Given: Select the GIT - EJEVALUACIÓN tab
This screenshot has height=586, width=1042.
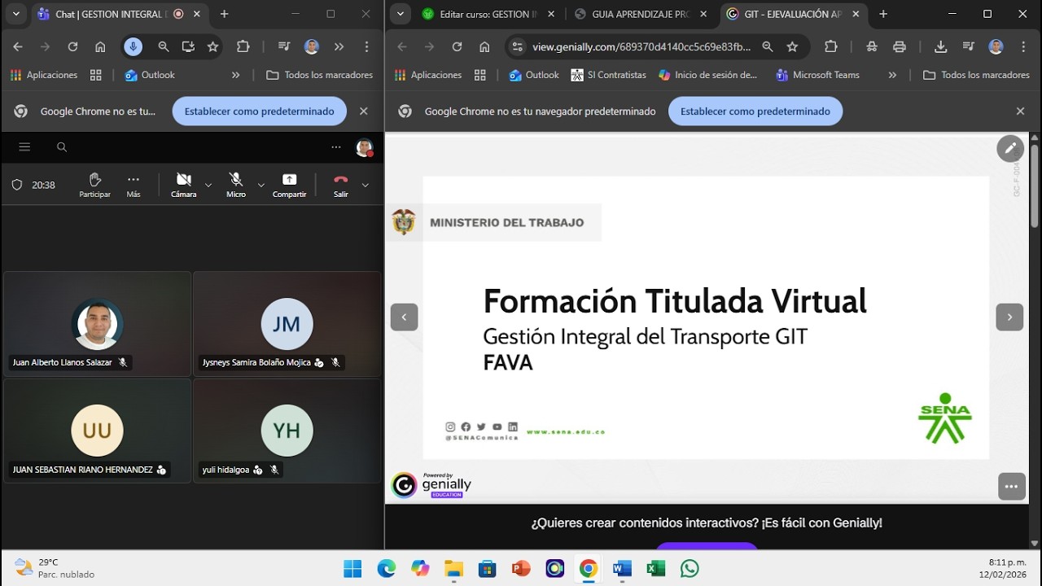Looking at the screenshot, I should click(x=793, y=15).
